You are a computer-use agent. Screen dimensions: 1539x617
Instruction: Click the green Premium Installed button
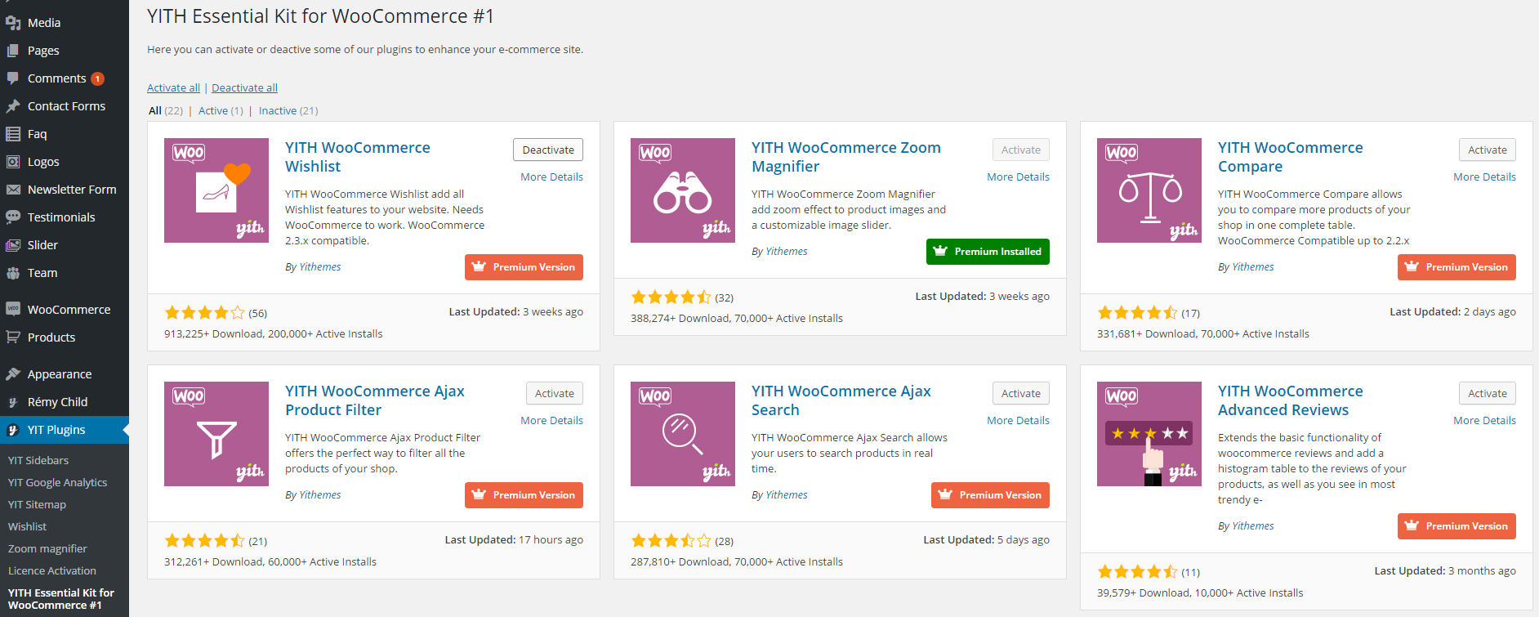[988, 252]
